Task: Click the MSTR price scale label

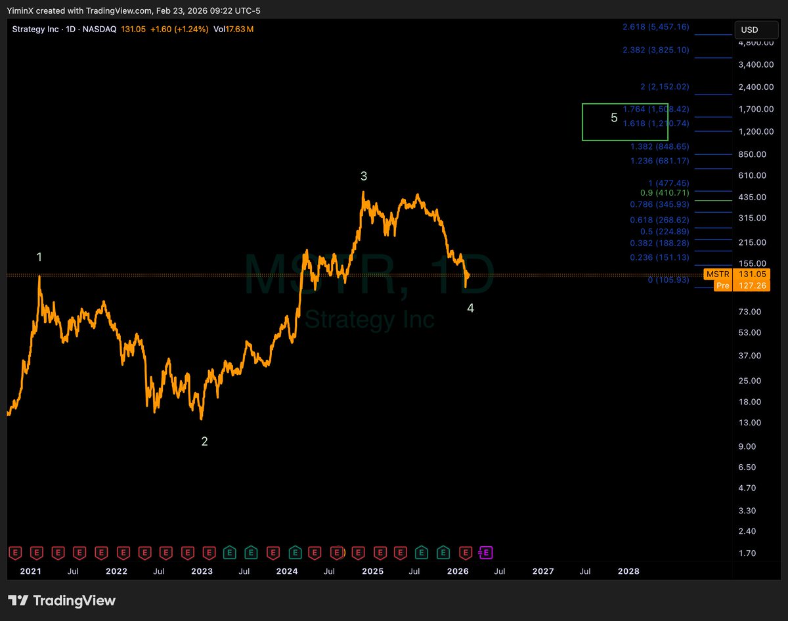Action: 716,274
